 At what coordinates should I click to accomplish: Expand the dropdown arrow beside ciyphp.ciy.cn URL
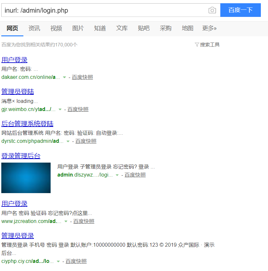click(x=58, y=261)
